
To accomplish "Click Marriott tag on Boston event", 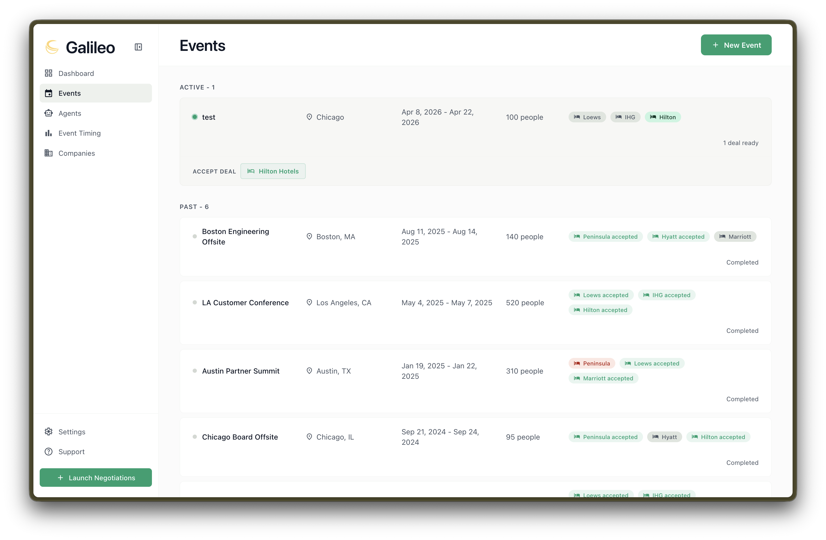I will pyautogui.click(x=735, y=237).
